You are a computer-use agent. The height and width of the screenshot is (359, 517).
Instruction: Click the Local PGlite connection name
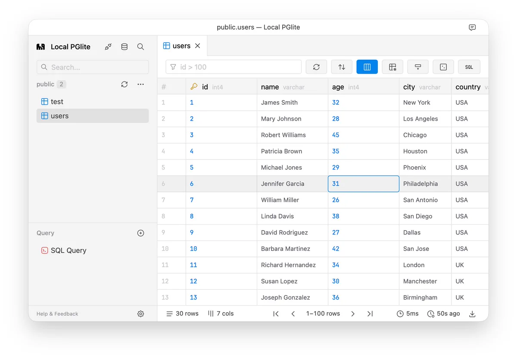click(71, 47)
